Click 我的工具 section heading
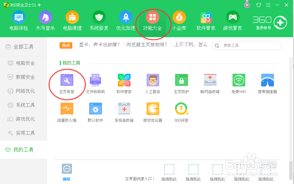 pyautogui.click(x=71, y=63)
